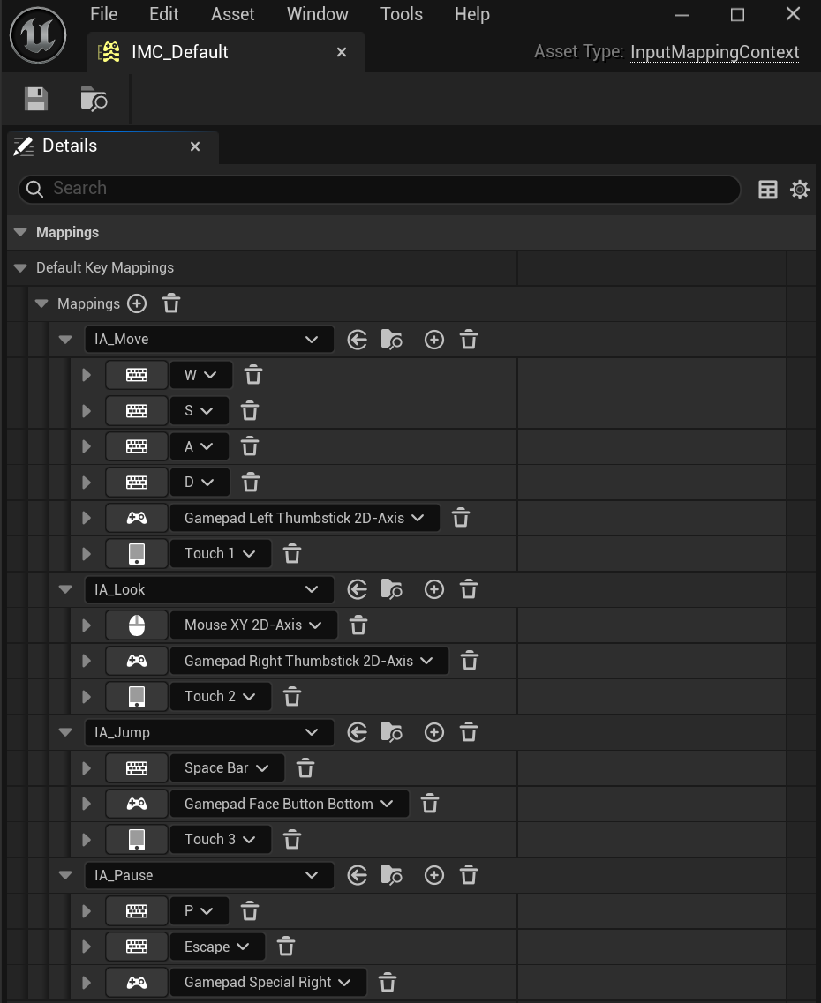Click touch key selector for Touch 3

click(137, 839)
